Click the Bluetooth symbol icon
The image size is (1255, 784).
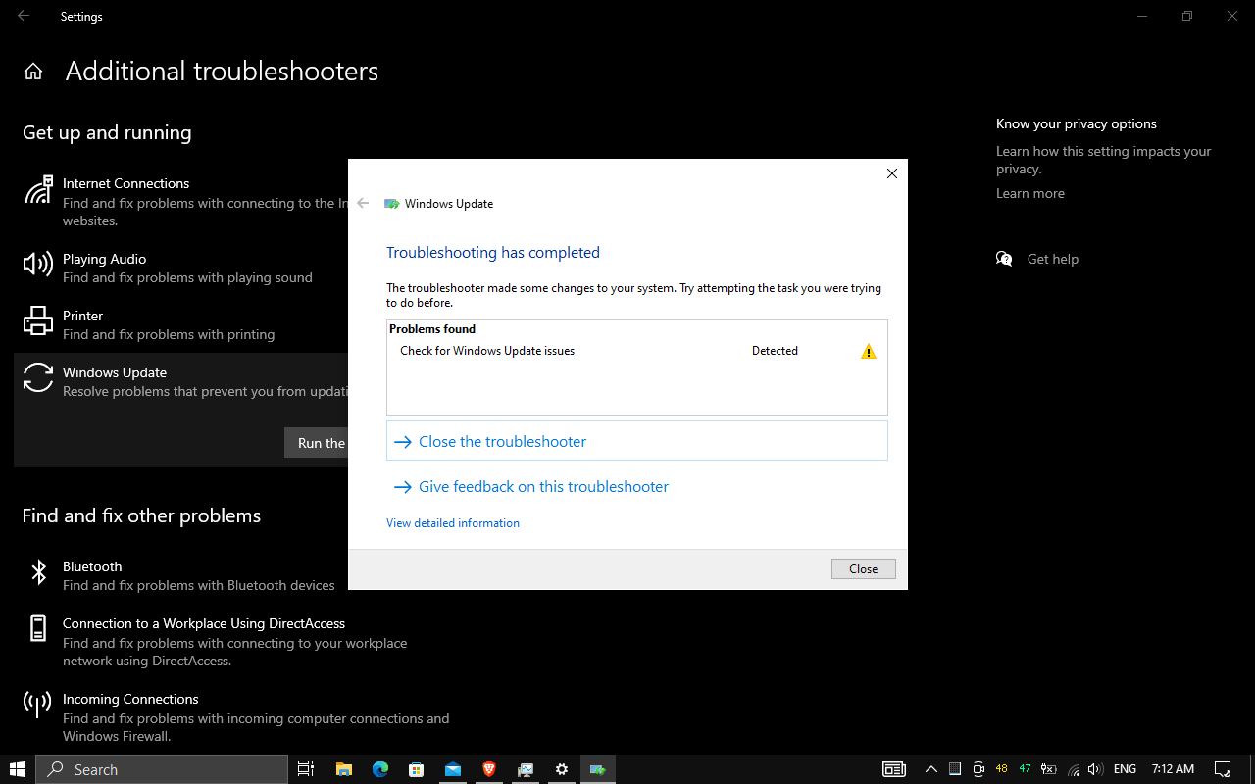point(38,572)
